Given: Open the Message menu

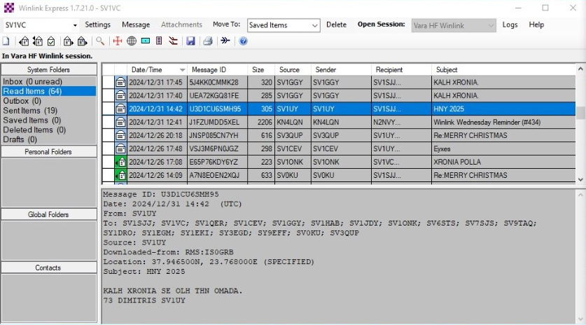Looking at the screenshot, I should [136, 25].
